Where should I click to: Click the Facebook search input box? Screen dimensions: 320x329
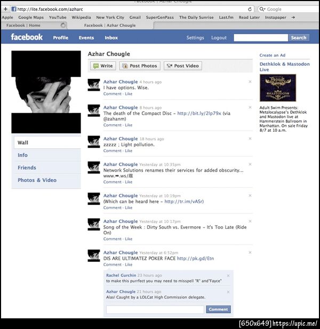[x=261, y=37]
